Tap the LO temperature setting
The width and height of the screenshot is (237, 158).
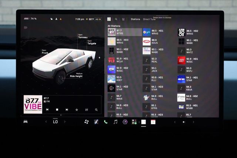point(55,122)
